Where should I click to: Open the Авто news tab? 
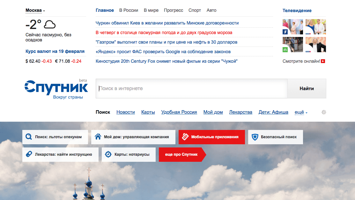211,10
